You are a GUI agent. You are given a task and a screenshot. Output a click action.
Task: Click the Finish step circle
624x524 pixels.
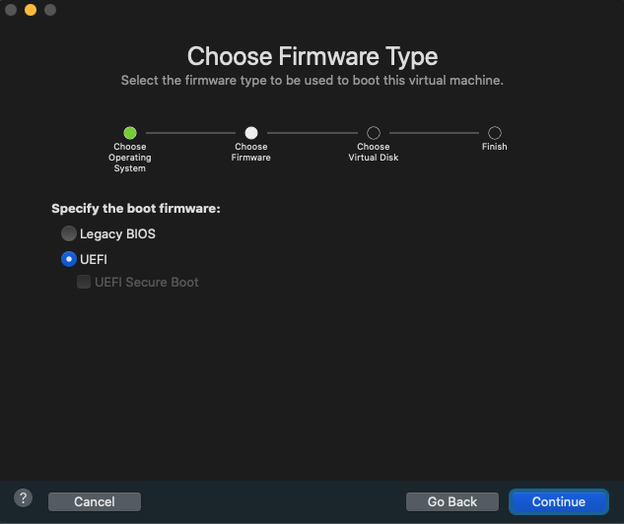point(495,132)
